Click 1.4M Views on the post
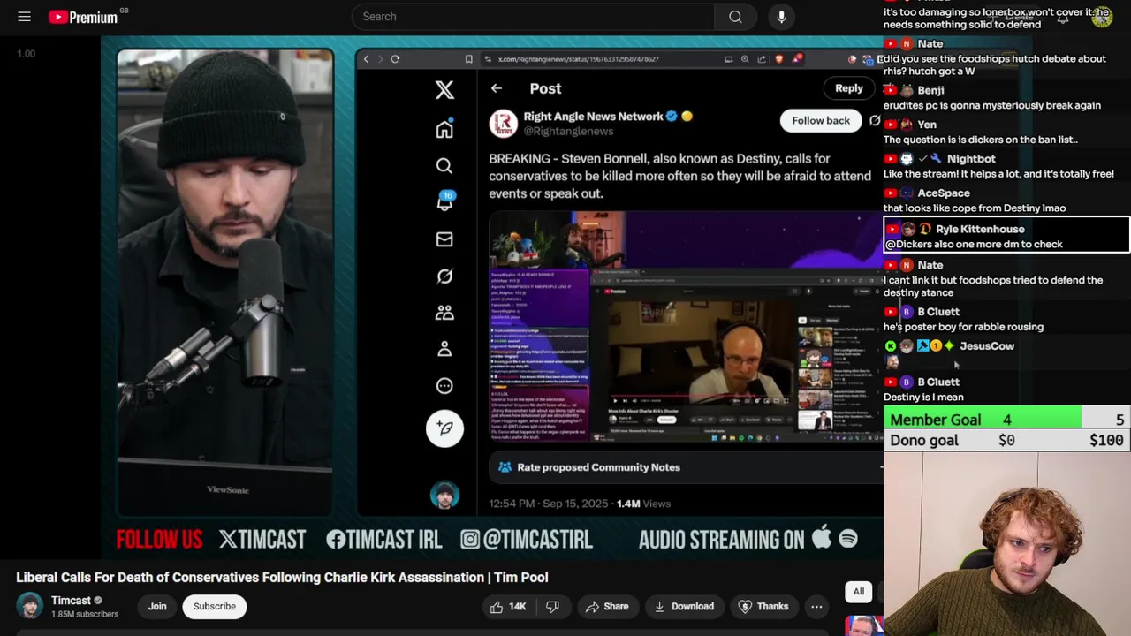Screen dimensions: 1131x636 [643, 503]
